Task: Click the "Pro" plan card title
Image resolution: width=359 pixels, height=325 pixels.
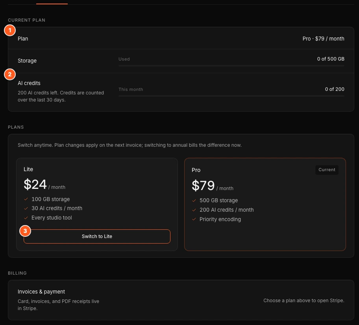Action: [196, 170]
